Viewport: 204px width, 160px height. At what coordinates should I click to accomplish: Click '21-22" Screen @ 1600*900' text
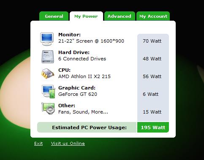tap(91, 41)
